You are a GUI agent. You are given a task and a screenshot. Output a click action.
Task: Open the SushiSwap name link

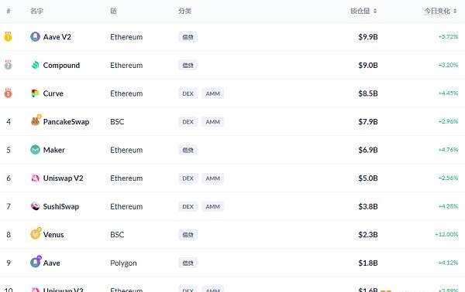click(x=61, y=206)
